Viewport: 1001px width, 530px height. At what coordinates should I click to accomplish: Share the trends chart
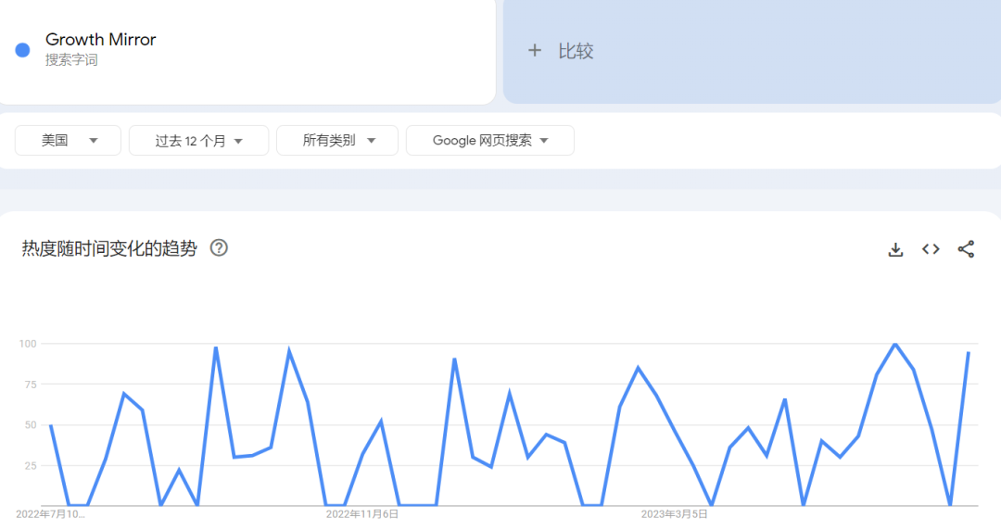tap(966, 249)
